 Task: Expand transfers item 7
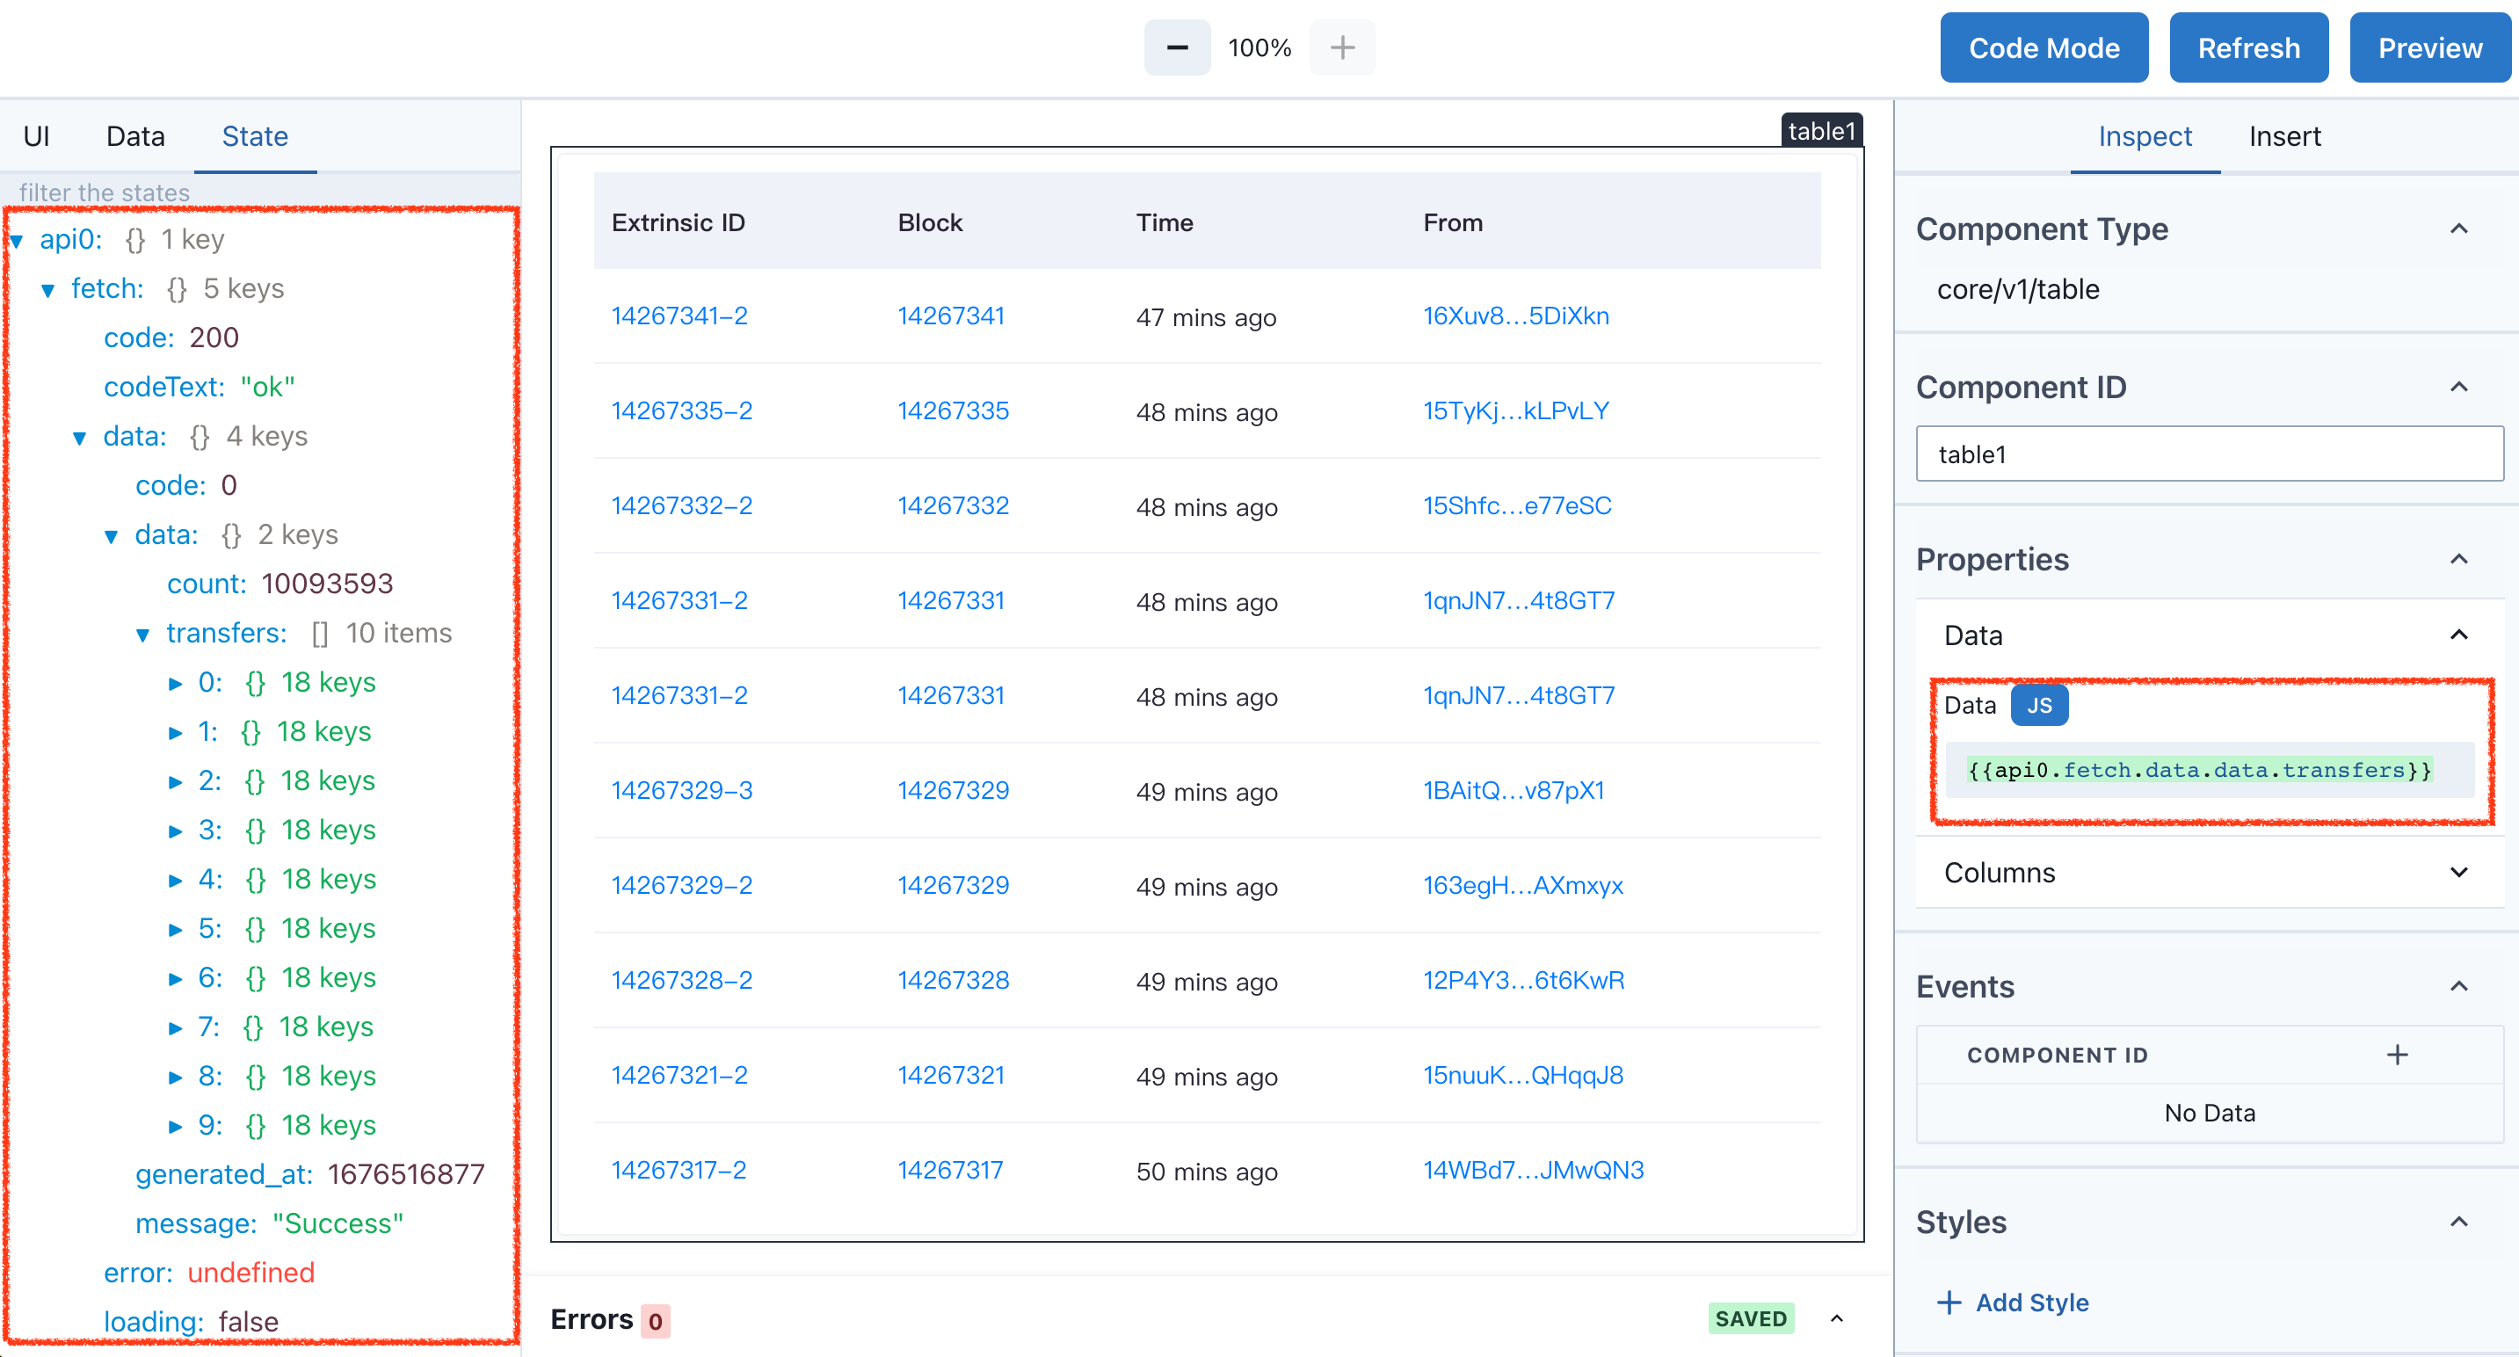click(x=175, y=1027)
